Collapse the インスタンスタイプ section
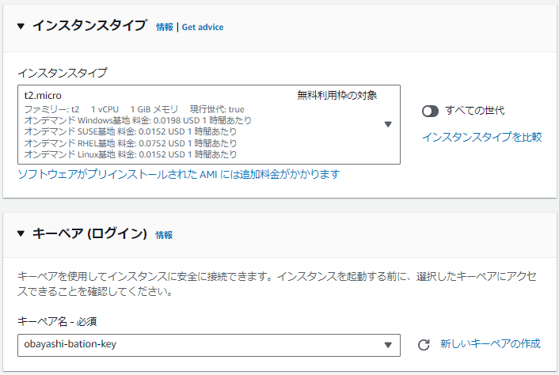This screenshot has width=559, height=375. [x=21, y=26]
